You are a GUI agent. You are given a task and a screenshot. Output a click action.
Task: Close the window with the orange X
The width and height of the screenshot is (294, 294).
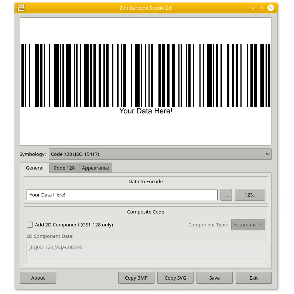coord(271,8)
